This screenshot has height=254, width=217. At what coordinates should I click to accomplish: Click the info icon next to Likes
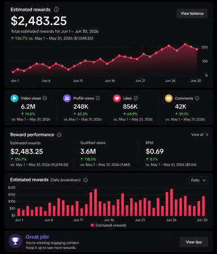[136, 98]
